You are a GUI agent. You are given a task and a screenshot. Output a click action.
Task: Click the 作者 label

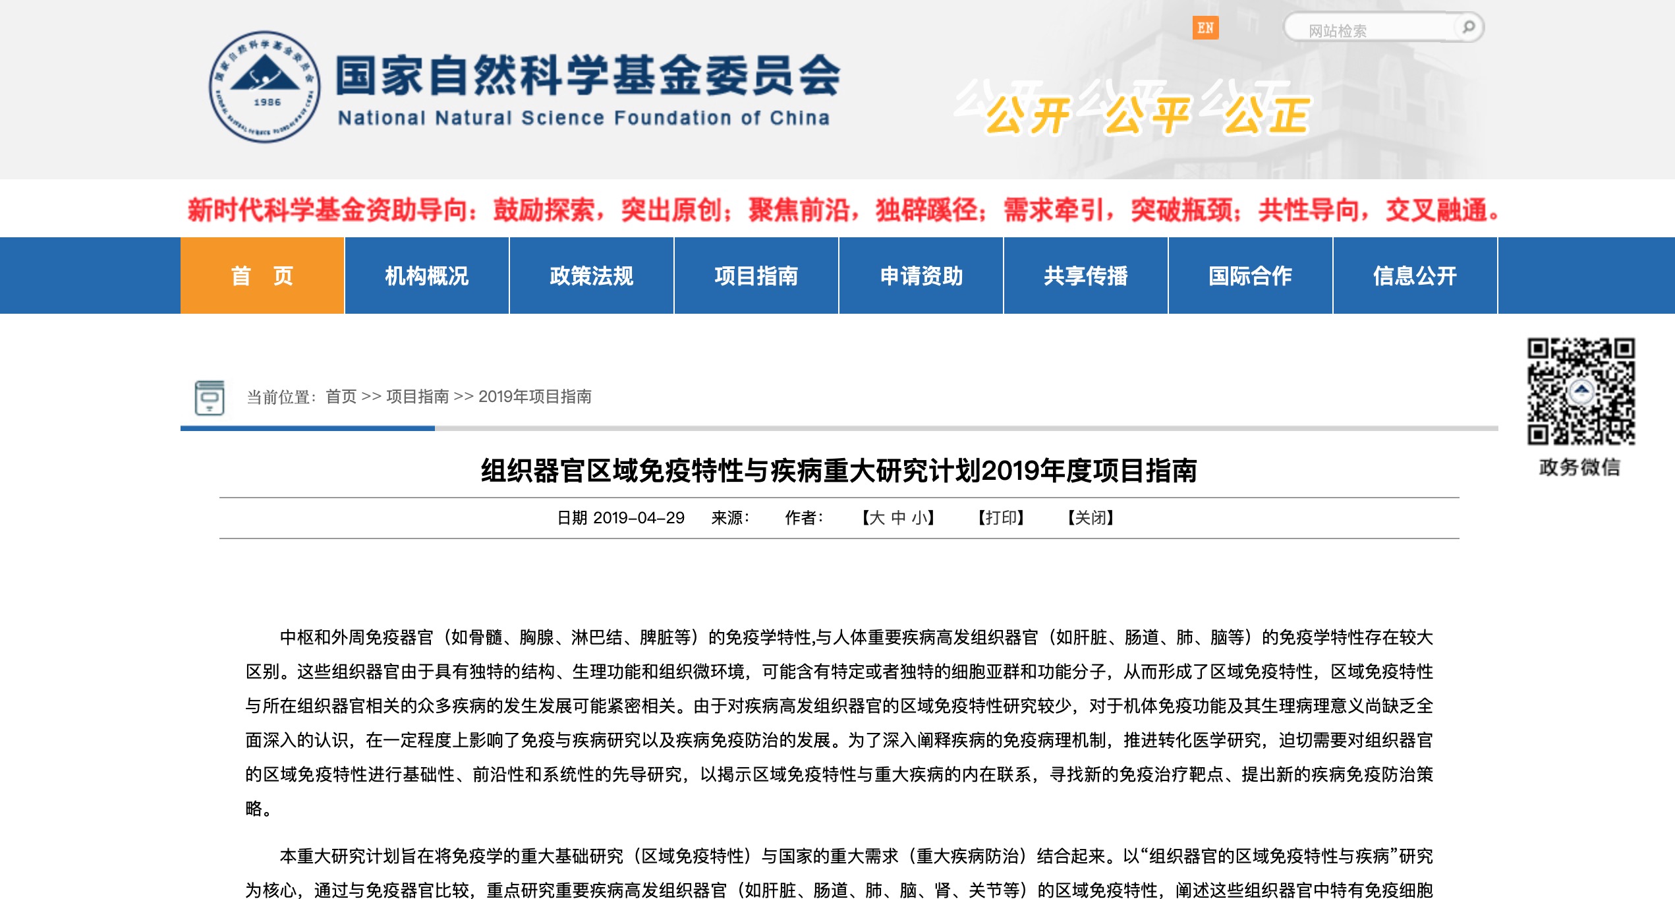click(x=804, y=518)
